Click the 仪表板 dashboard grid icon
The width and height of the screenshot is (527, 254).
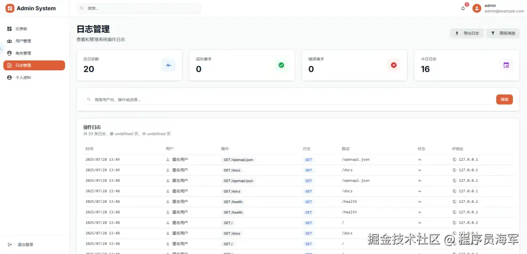pyautogui.click(x=9, y=29)
